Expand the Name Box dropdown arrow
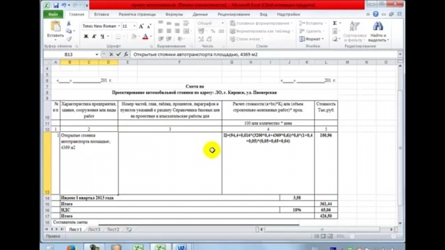Screen dimensions: 445x250 tap(96, 54)
